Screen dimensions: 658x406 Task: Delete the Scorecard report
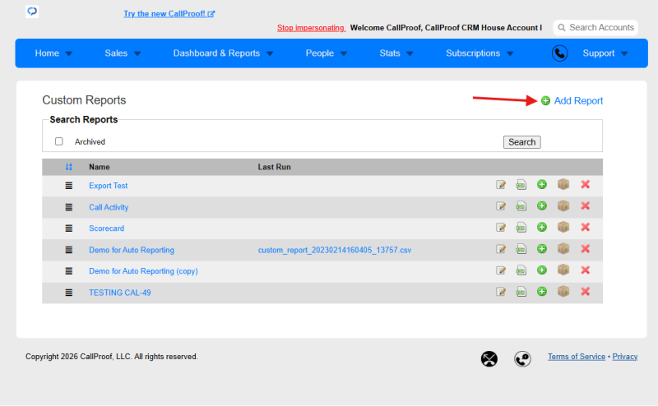click(585, 227)
